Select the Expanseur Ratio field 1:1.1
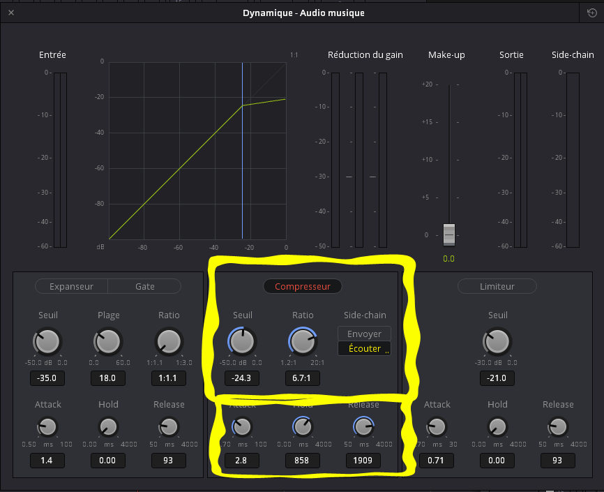The image size is (604, 492). pyautogui.click(x=168, y=378)
